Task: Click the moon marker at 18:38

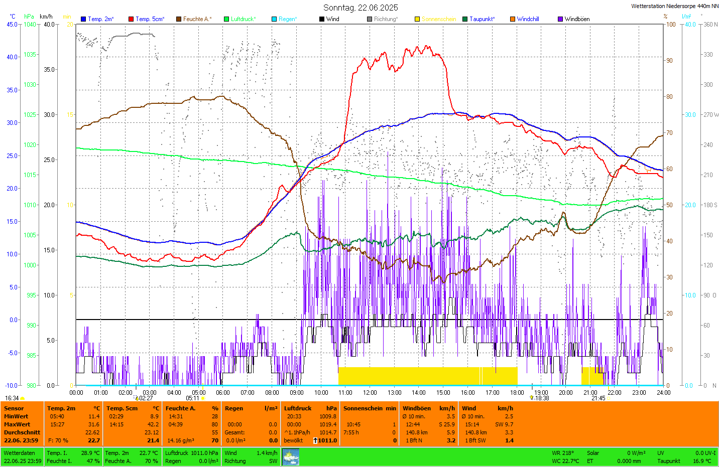Action: coord(532,398)
